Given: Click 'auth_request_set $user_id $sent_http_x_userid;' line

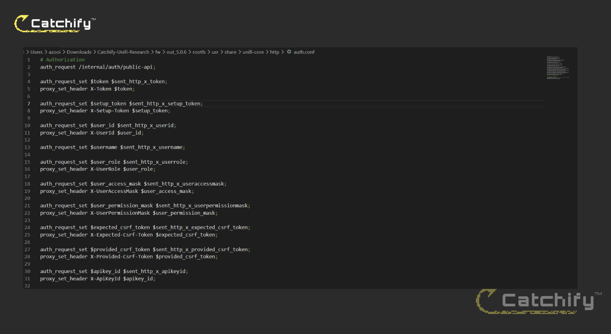Looking at the screenshot, I should tap(108, 125).
